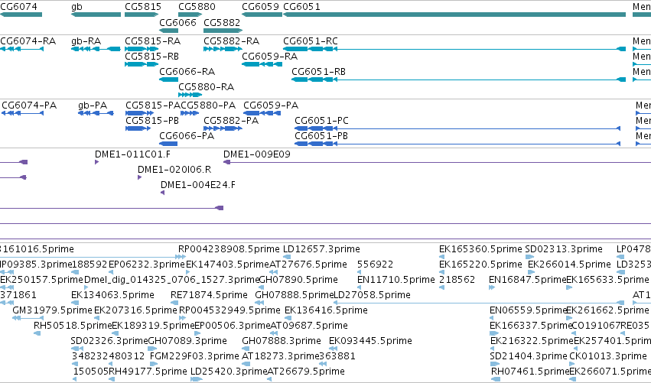Select the CG6066 gene feature
Screen dimensions: 651x383
click(x=168, y=31)
